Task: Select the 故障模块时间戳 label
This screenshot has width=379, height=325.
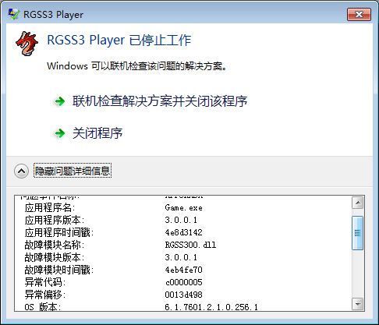Action: pos(59,270)
